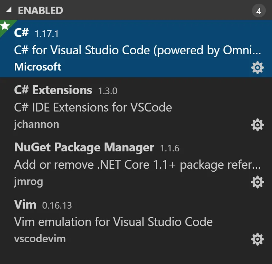The image size is (272, 264).
Task: Select the C# extension title
Action: pos(21,33)
